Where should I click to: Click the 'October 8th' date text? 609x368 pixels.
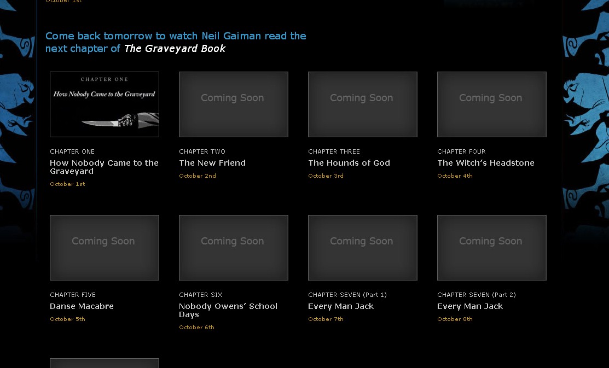coord(455,319)
